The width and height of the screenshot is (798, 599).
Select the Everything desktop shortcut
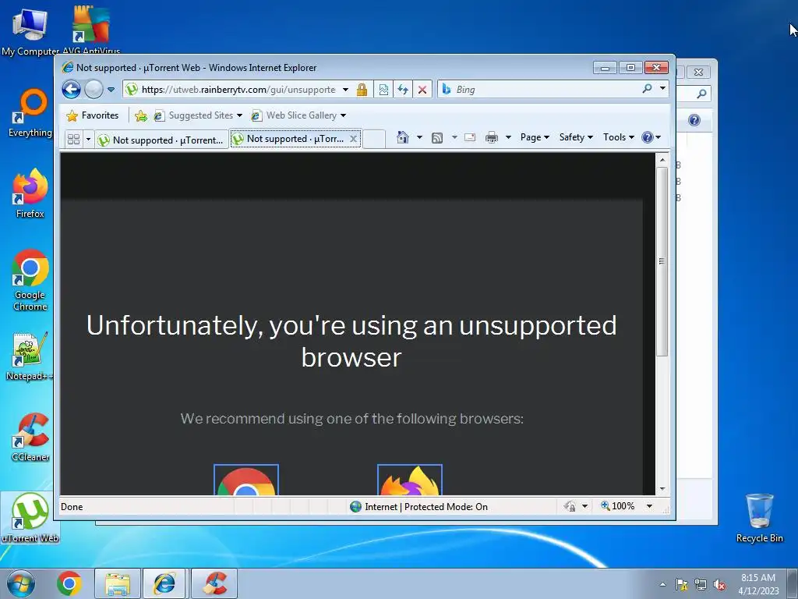pyautogui.click(x=30, y=113)
